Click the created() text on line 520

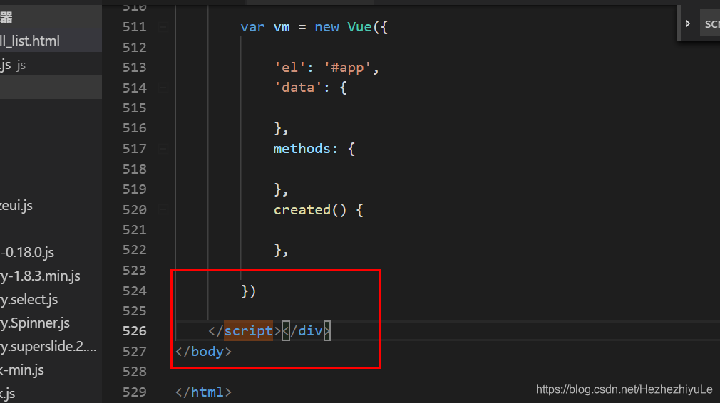pos(310,209)
